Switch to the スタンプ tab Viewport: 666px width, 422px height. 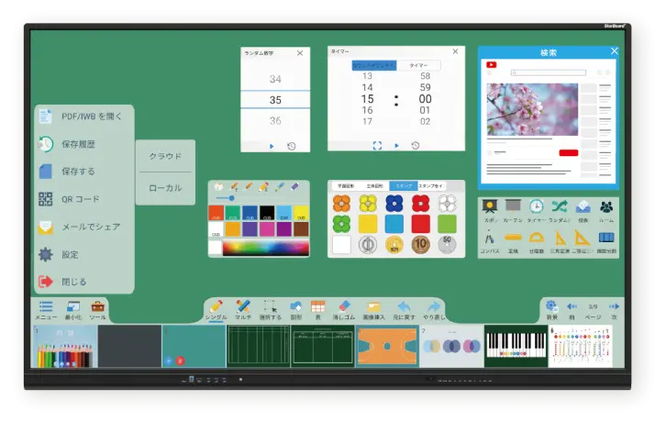point(402,185)
